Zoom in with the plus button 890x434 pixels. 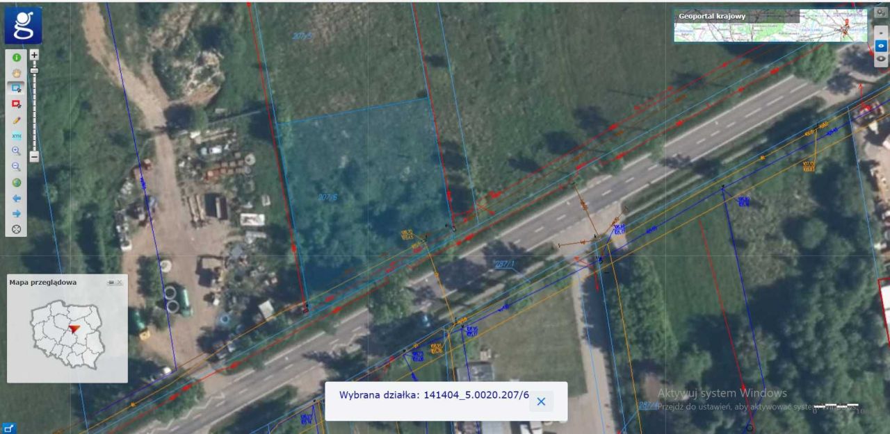pos(34,54)
